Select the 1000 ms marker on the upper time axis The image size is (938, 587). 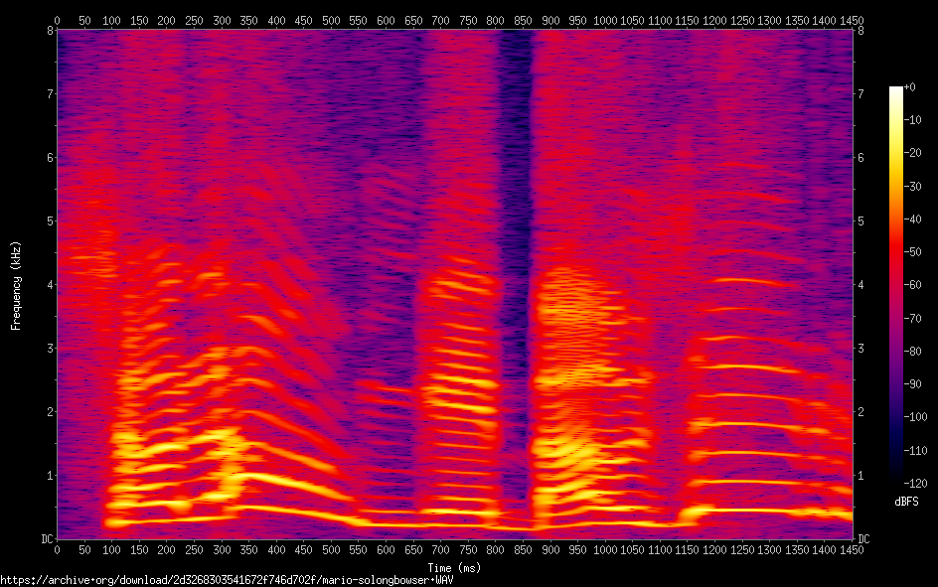[604, 20]
